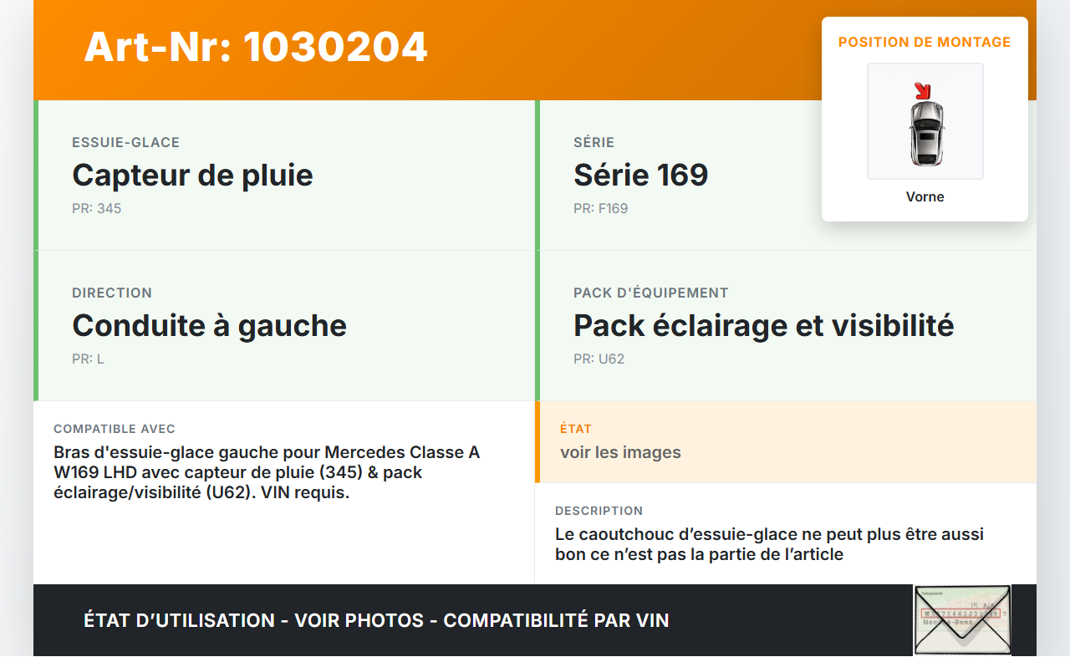Click the Art-Nr: 1030204 heading
The height and width of the screenshot is (657, 1070).
click(256, 47)
